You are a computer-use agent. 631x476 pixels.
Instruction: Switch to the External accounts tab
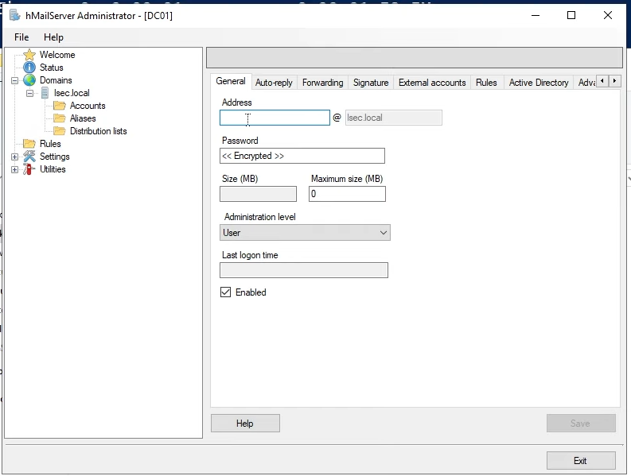(x=432, y=83)
